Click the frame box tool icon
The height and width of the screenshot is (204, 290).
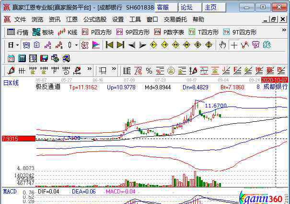tap(103, 71)
